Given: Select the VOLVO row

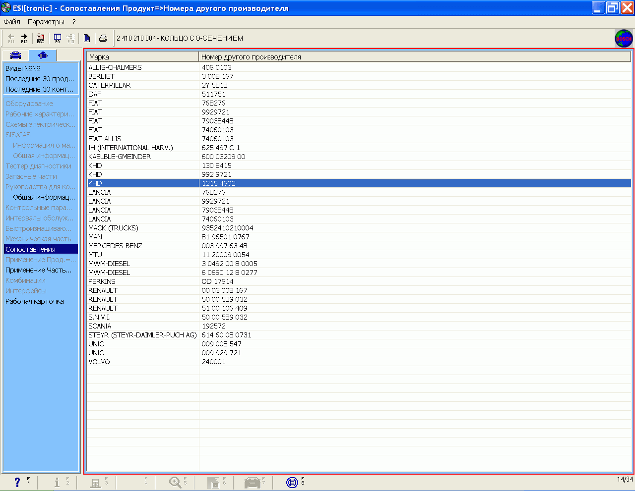Looking at the screenshot, I should pyautogui.click(x=359, y=362).
